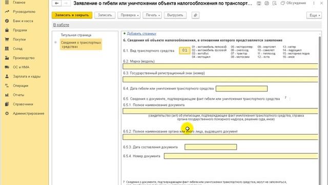Click the Марка (модель) input field
328x185 pixels.
[220, 66]
